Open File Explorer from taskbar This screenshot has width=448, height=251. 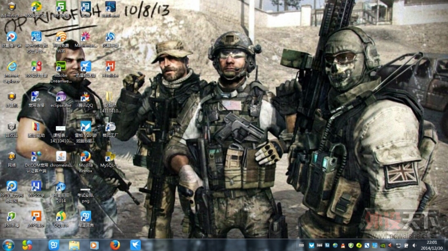point(74,245)
